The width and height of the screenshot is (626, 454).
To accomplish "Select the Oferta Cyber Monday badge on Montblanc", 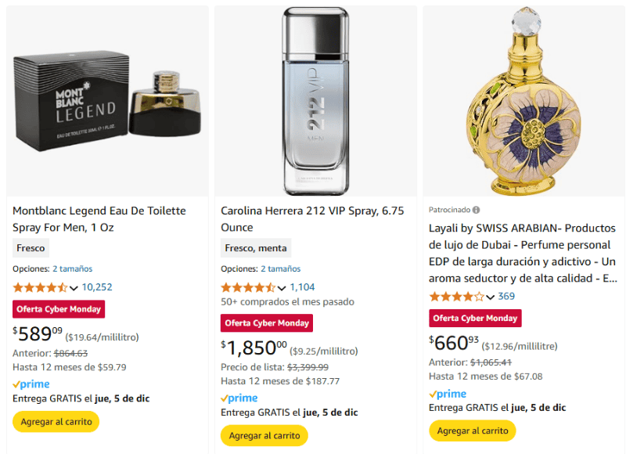I will pos(58,308).
